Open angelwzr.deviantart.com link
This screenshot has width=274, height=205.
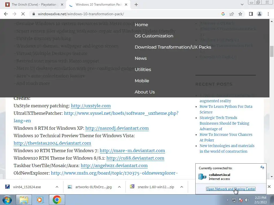tap(114, 165)
